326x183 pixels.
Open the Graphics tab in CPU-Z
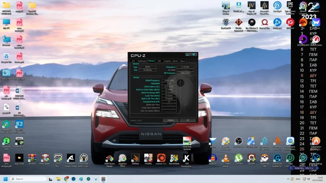coord(167,61)
